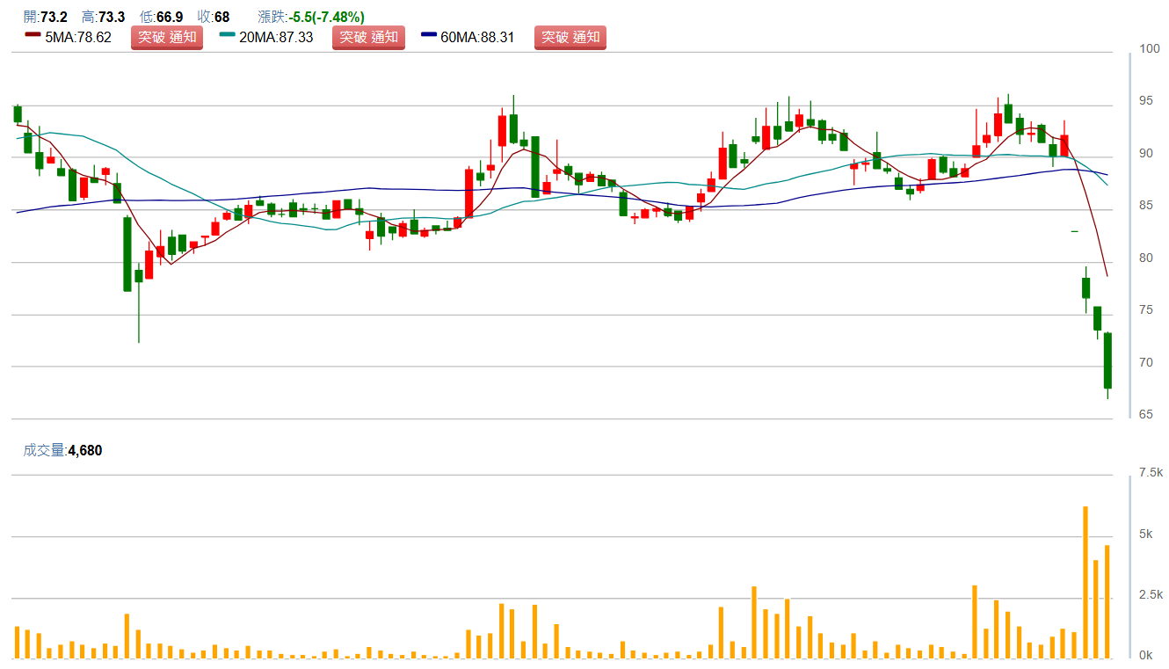
Task: Toggle the 20MA:87.33 legend label
Action: [276, 38]
